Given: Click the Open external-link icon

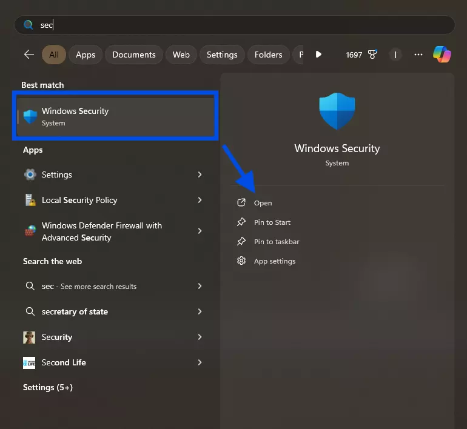Looking at the screenshot, I should click(x=241, y=202).
